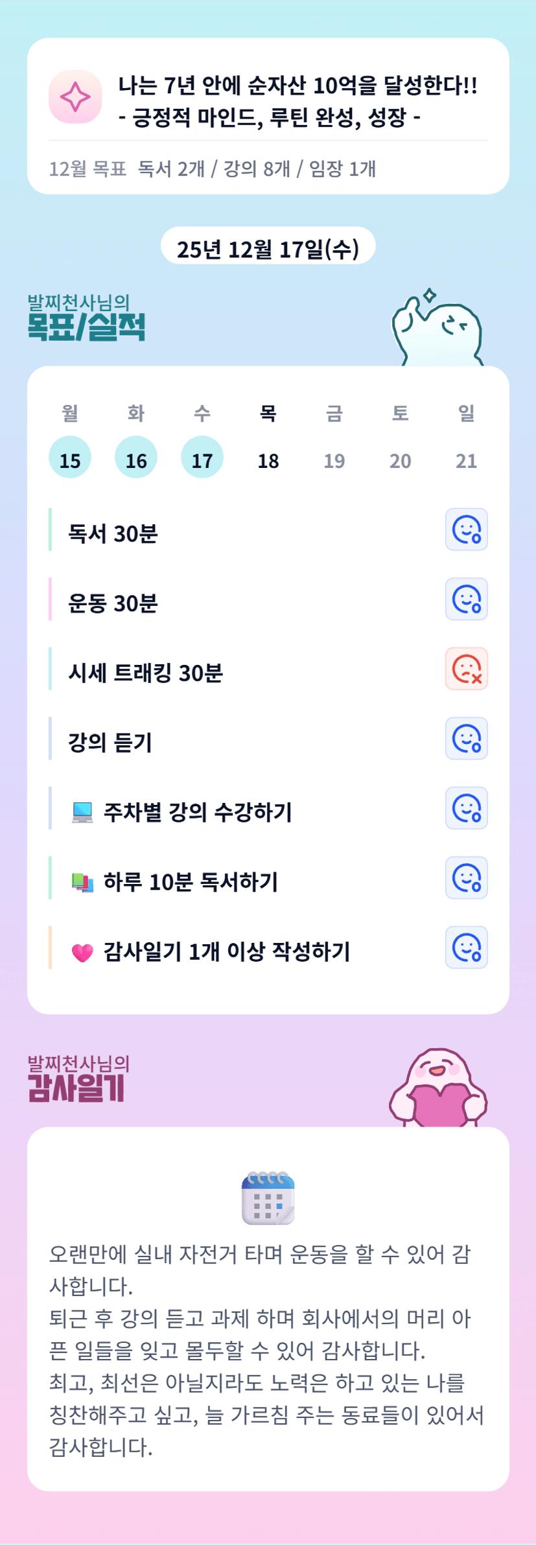Click the laptop icon next to 주차별 강의 수강하기
The height and width of the screenshot is (1545, 536).
click(82, 812)
